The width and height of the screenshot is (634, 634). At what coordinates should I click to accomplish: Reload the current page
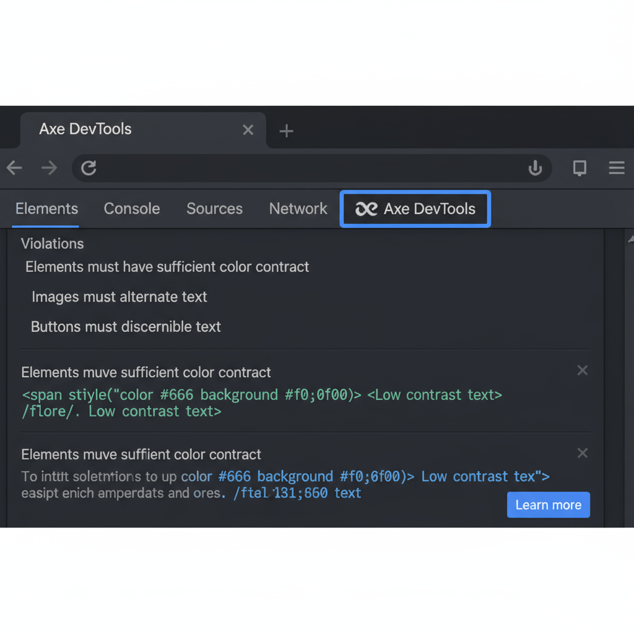pos(89,168)
